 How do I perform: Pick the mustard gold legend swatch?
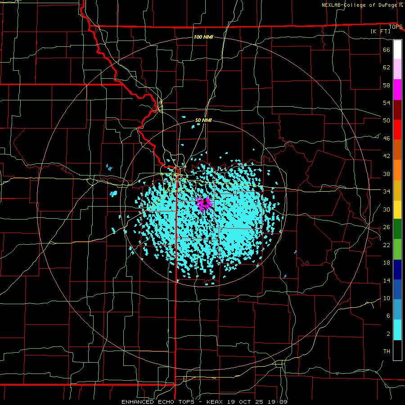point(397,190)
